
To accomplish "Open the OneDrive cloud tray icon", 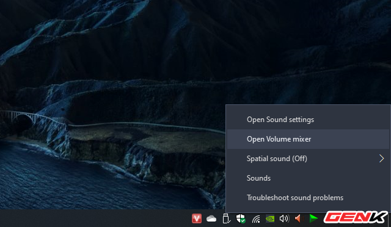I will pyautogui.click(x=211, y=219).
